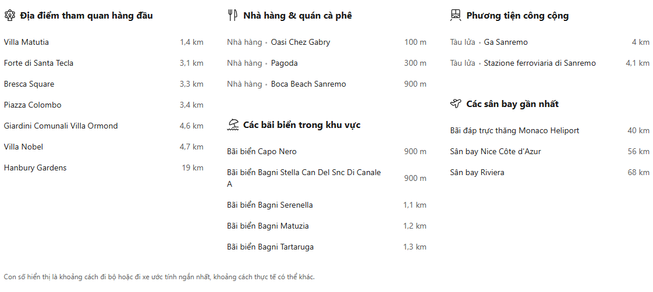Click Forte di Santa Tecla listing
Viewport: 653px width, 292px height.
[38, 63]
